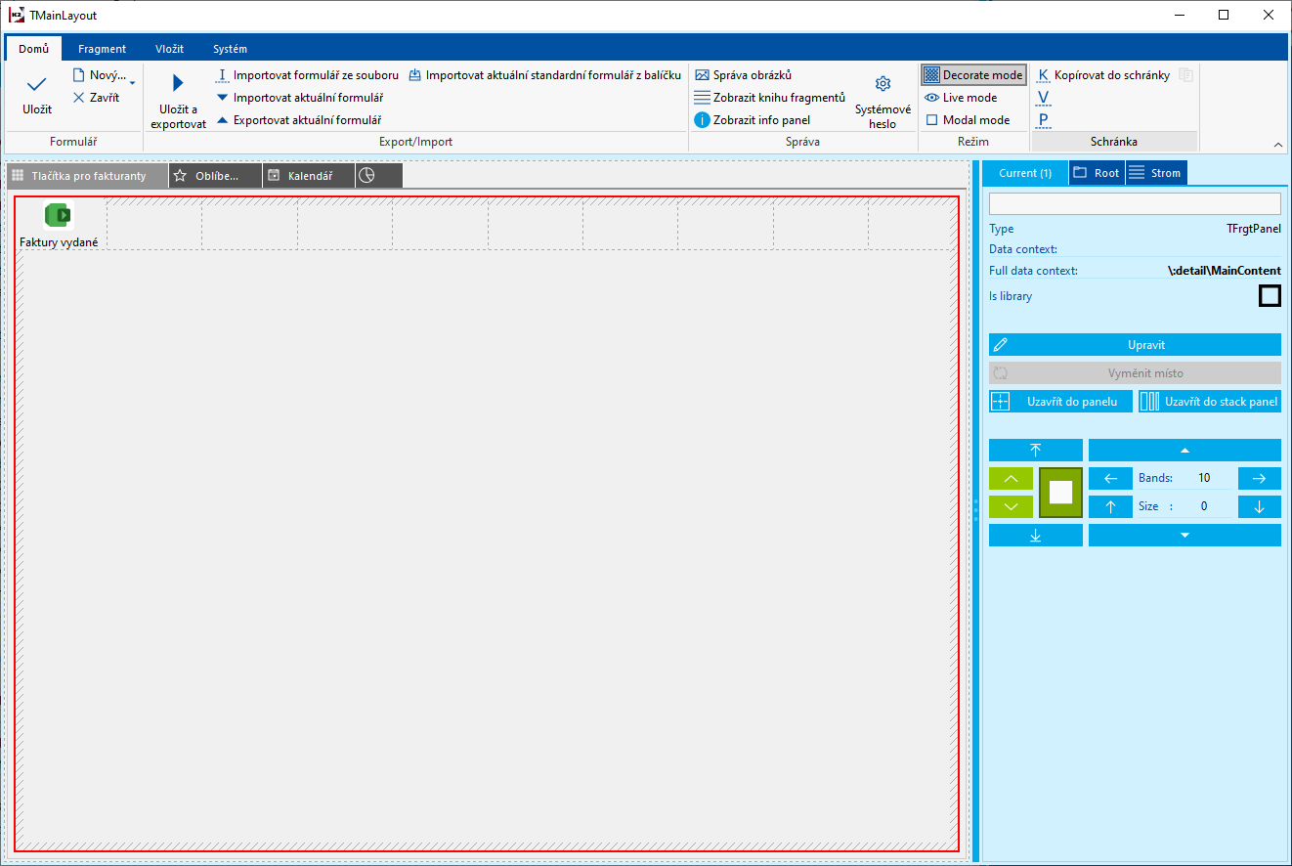Screen dimensions: 1292x866
Task: Click down arrow beside Size
Action: (x=1260, y=506)
